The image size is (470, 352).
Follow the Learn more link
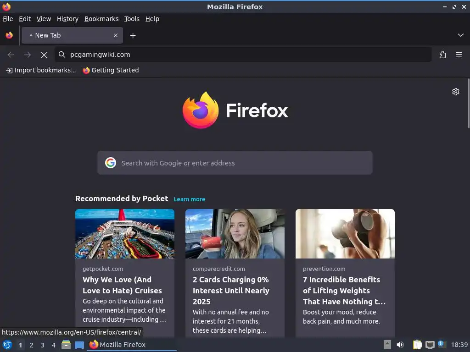pos(190,199)
